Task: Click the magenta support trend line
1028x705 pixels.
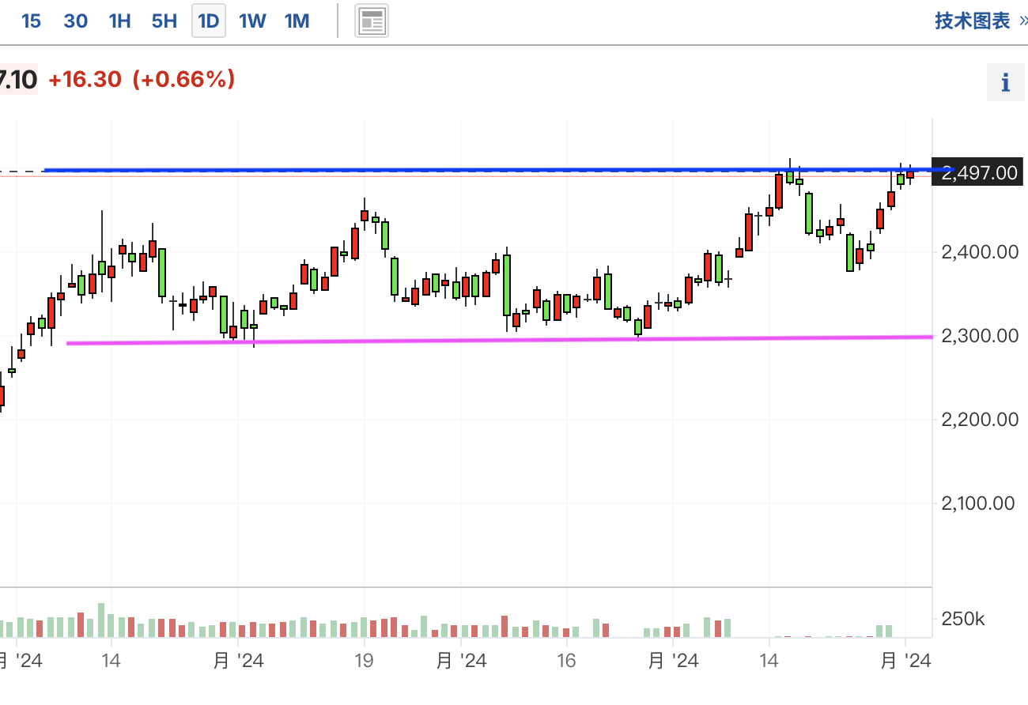Action: [498, 340]
